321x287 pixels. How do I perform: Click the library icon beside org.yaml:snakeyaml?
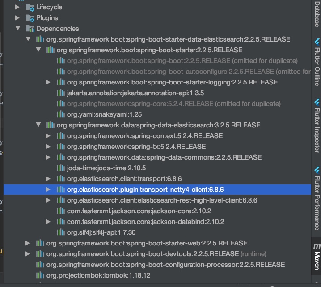(60, 114)
